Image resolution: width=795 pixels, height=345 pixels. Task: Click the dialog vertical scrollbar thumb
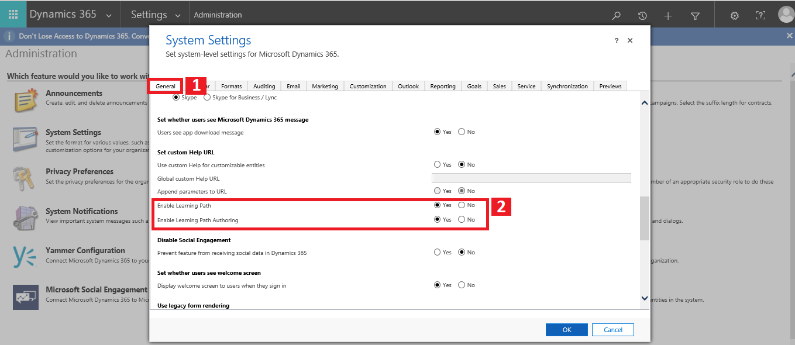(x=645, y=218)
